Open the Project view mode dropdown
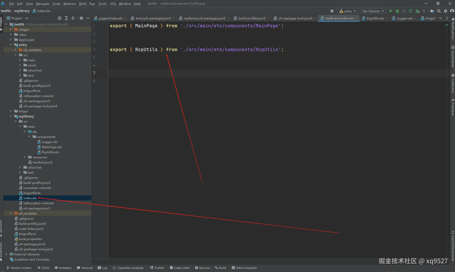 pyautogui.click(x=27, y=18)
